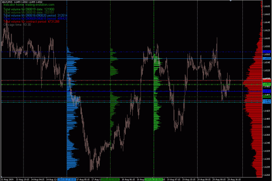Click the 1.6265 price axis value
This screenshot has height=181, width=272.
(267, 175)
